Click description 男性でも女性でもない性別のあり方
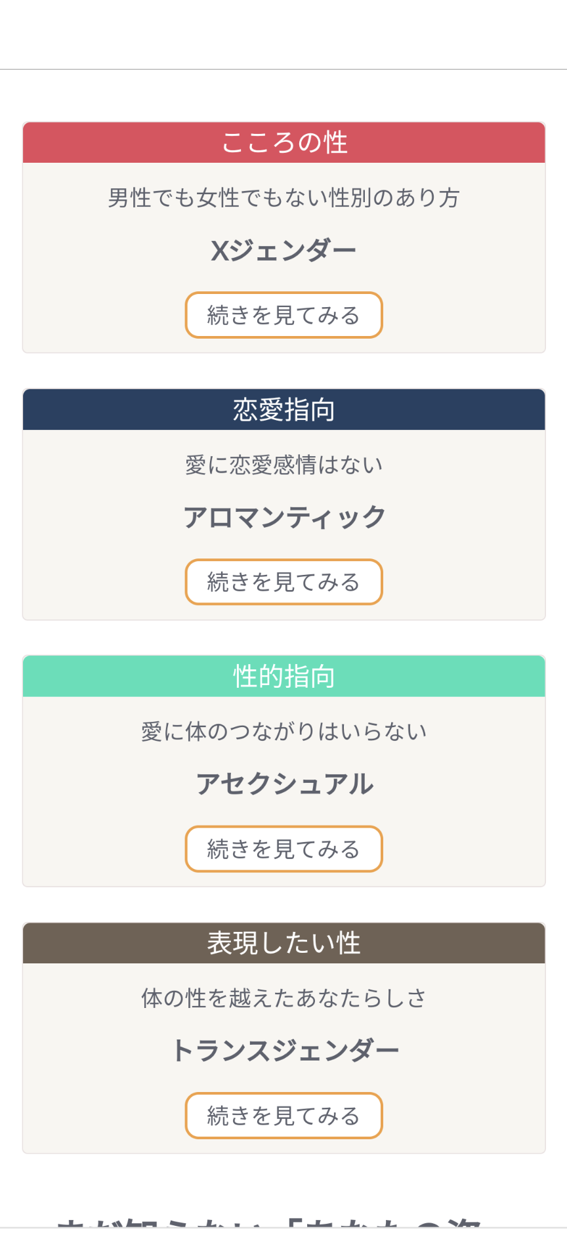This screenshot has width=567, height=1260. (x=283, y=198)
